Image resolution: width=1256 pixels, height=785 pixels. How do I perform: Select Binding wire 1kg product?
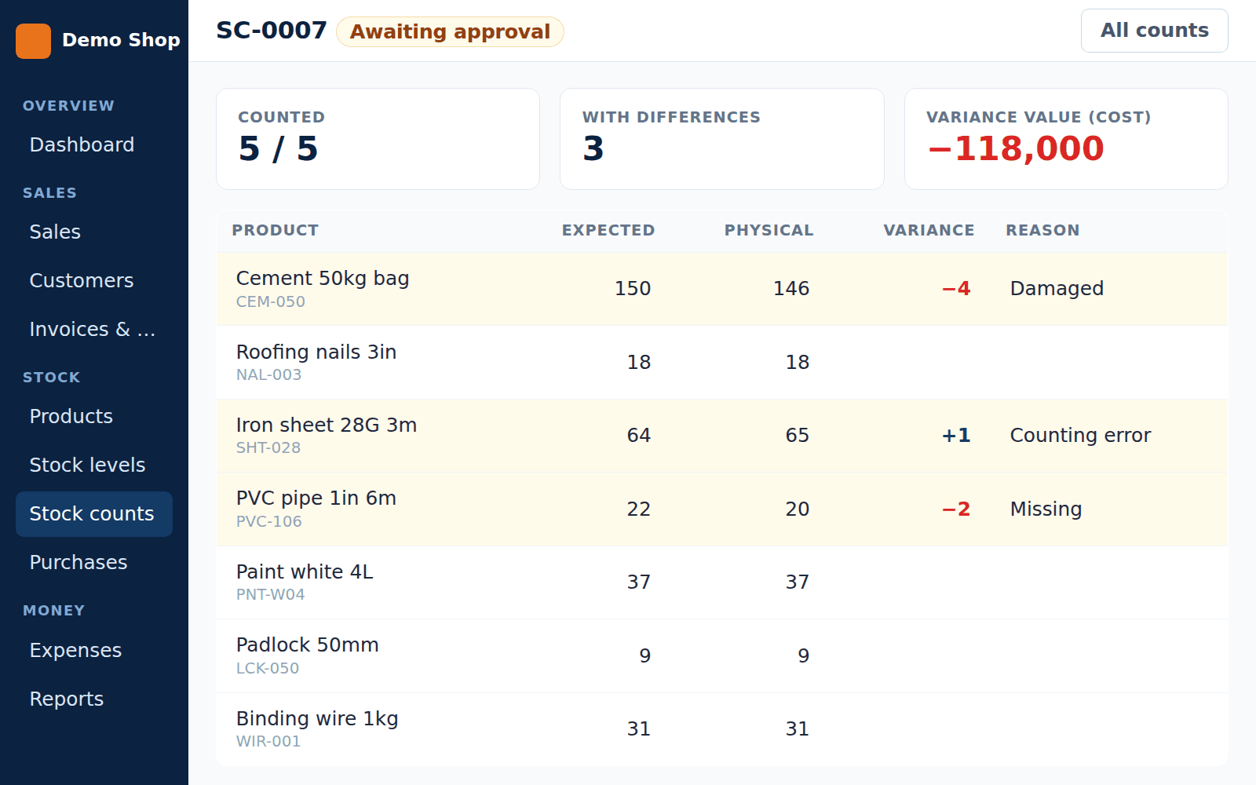[317, 718]
